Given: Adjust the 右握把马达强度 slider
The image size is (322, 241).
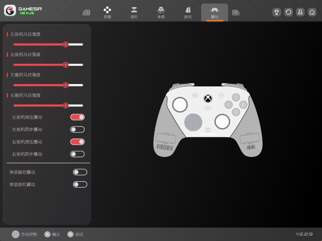Looking at the screenshot, I should (48, 105).
